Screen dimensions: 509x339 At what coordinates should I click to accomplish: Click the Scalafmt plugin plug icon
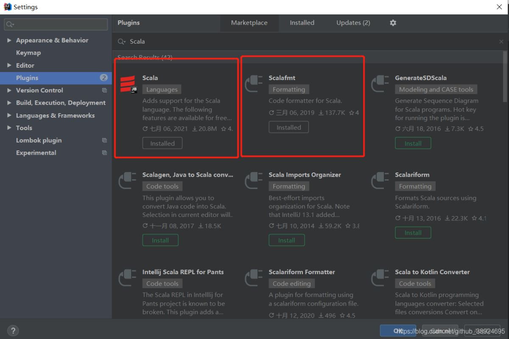pyautogui.click(x=254, y=84)
